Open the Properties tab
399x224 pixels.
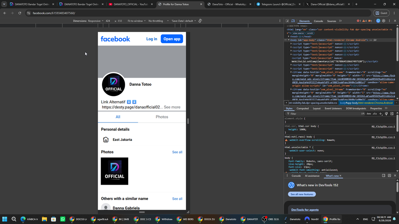376,108
